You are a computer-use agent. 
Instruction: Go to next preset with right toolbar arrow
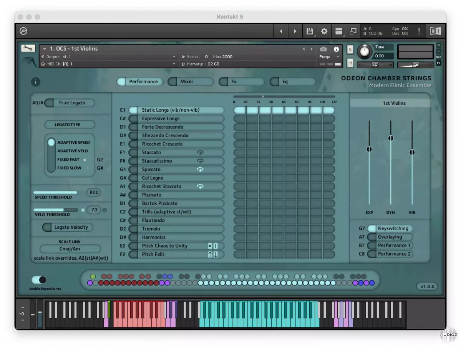coord(295,31)
